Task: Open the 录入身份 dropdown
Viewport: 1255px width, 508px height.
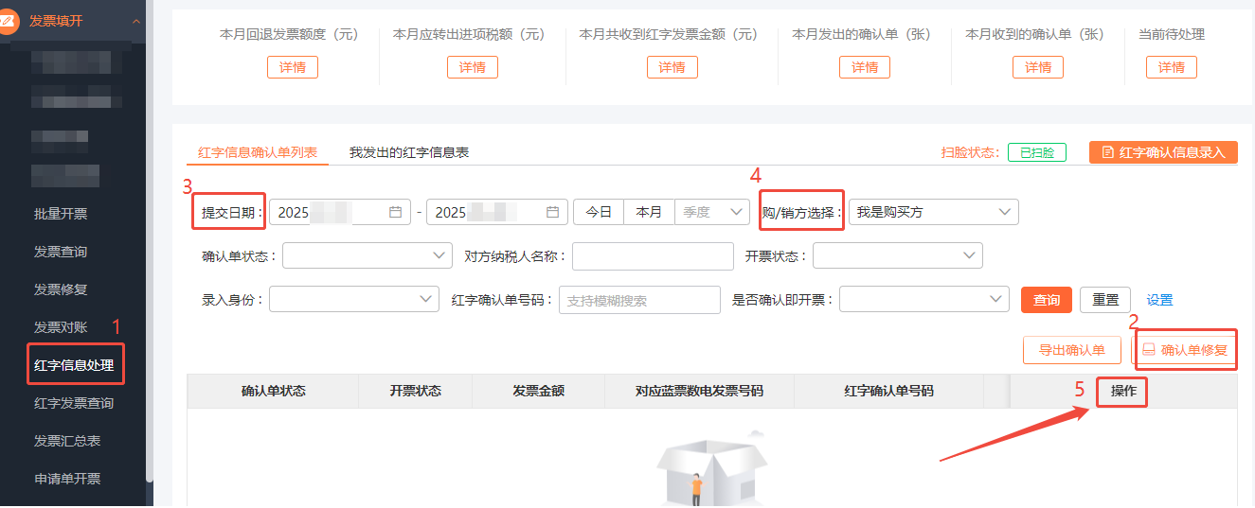Action: 353,300
